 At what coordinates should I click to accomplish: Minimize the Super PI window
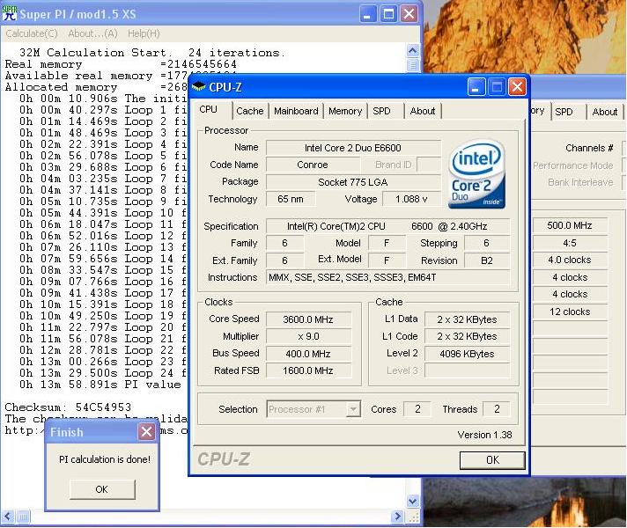(368, 13)
